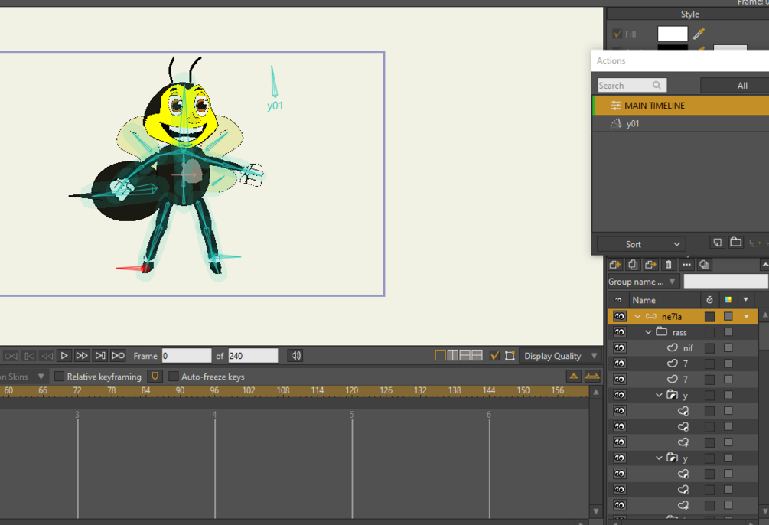
Task: Click the eyedropper beside the Fill swatch
Action: [699, 34]
